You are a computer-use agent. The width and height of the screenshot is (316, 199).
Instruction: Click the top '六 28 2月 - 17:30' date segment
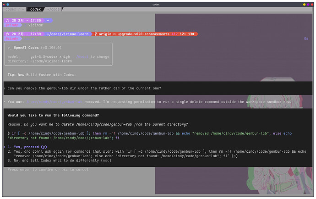pyautogui.click(x=23, y=20)
